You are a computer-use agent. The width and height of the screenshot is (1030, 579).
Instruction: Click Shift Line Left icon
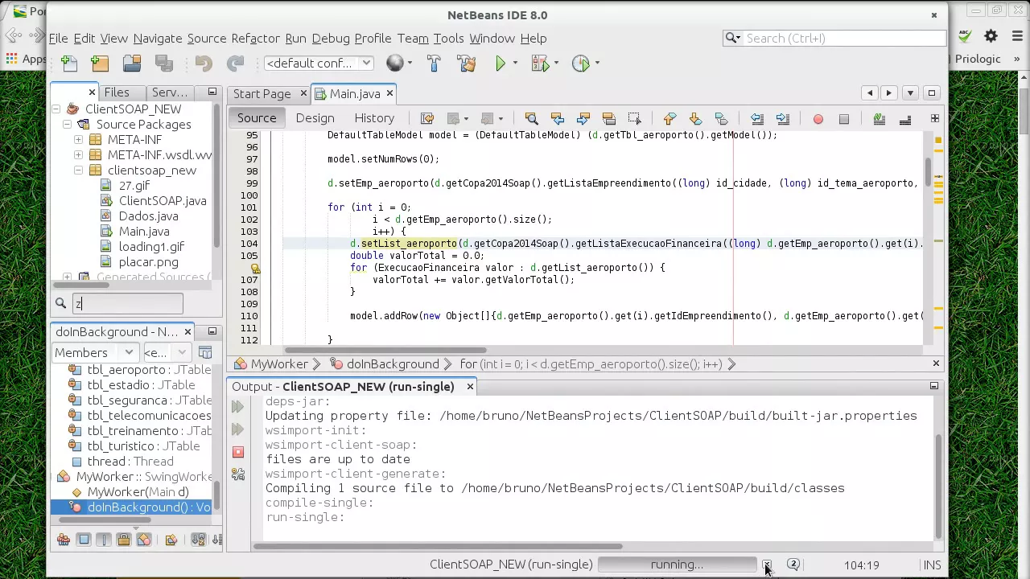[756, 118]
